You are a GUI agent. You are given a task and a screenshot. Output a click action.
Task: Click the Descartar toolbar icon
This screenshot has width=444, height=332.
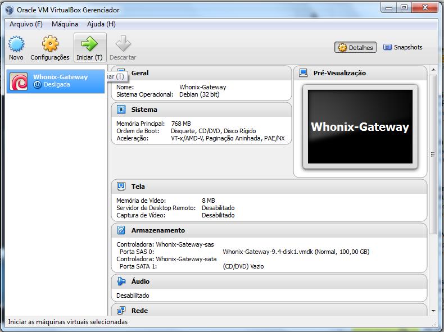coord(123,44)
